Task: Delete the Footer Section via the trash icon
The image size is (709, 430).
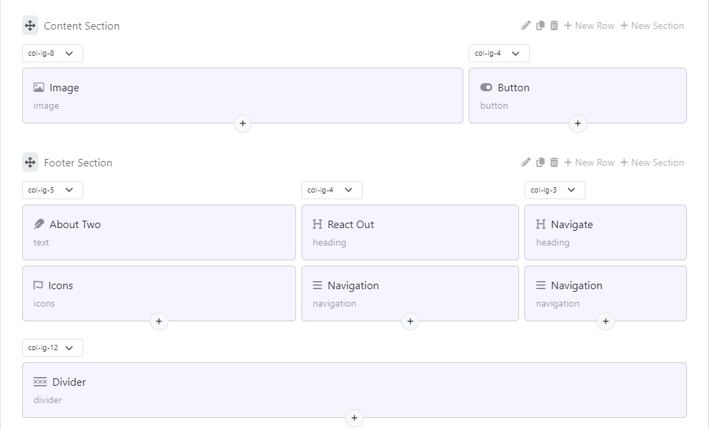Action: (554, 162)
